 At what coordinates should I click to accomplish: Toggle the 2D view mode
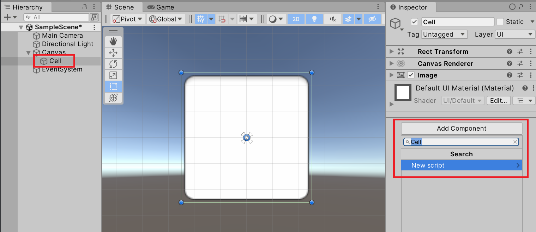pos(296,19)
